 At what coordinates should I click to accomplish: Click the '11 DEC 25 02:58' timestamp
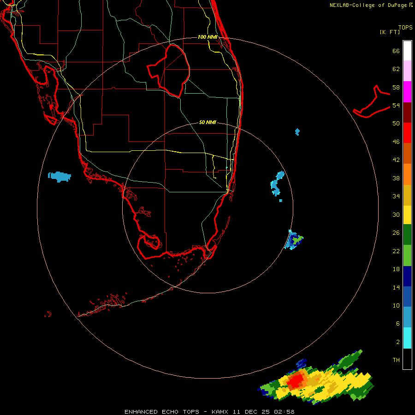[264, 412]
